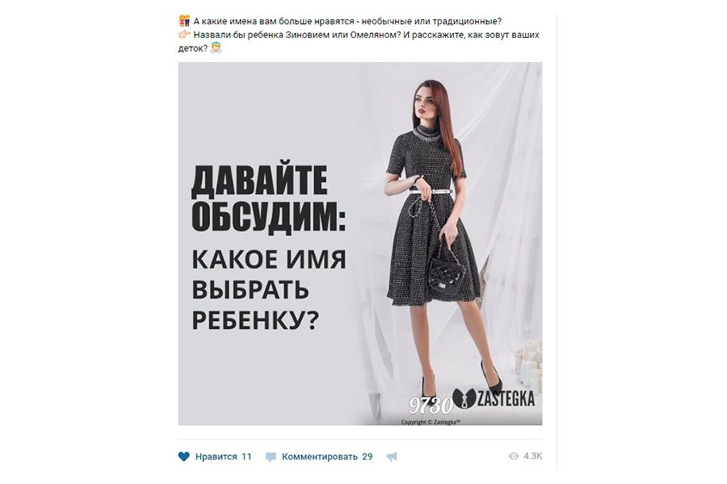Image resolution: width=727 pixels, height=484 pixels.
Task: Select the "Комментировать" link
Action: pyautogui.click(x=320, y=457)
